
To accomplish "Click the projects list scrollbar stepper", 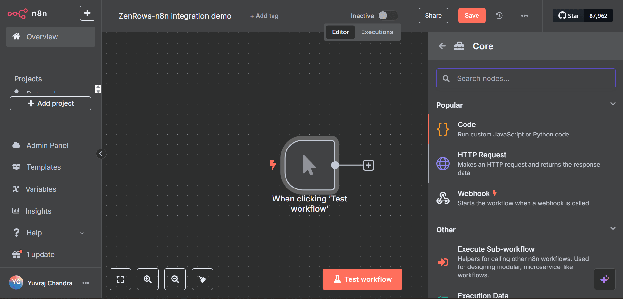I will pos(98,89).
